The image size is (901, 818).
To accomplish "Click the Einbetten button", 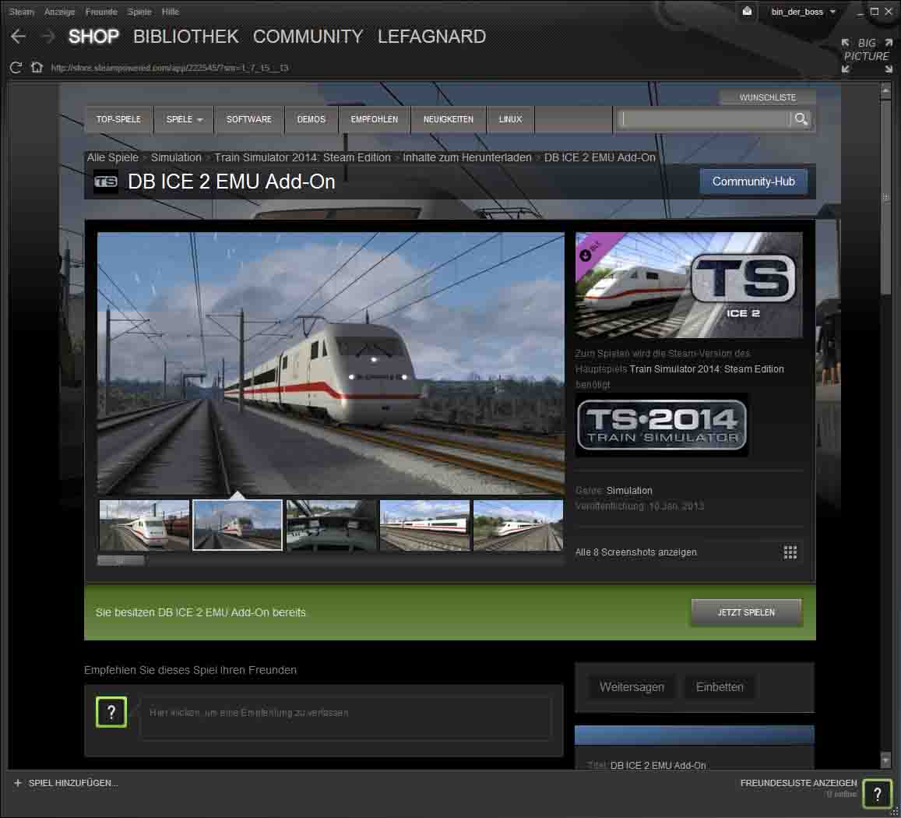I will (720, 687).
